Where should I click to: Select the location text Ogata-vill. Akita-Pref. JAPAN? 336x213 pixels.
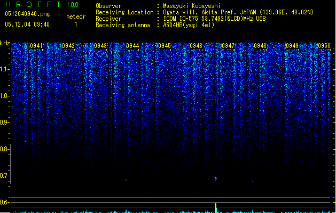point(209,12)
